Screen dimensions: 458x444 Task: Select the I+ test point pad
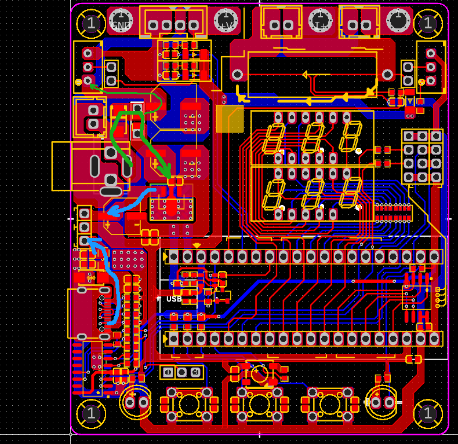pyautogui.click(x=320, y=21)
